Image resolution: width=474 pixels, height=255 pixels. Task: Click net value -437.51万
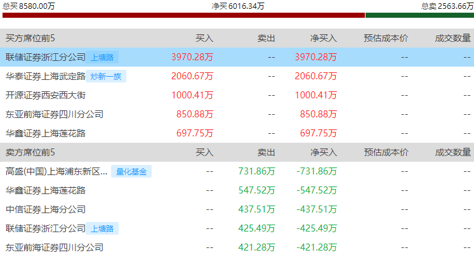317,209
